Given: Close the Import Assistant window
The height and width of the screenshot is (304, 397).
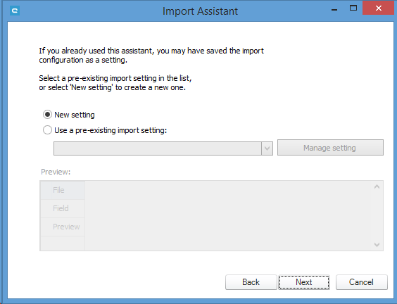Looking at the screenshot, I should click(x=378, y=8).
